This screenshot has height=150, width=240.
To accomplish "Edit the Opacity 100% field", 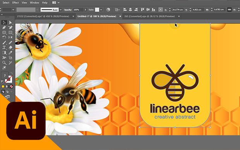I will click(78, 10).
